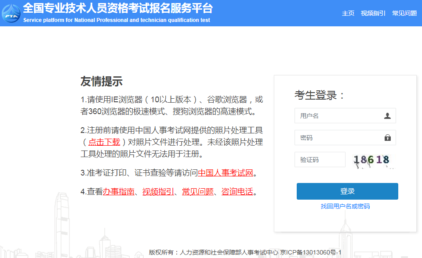Visit the 中国人事考试网 link
This screenshot has height=258, width=422.
[x=225, y=172]
